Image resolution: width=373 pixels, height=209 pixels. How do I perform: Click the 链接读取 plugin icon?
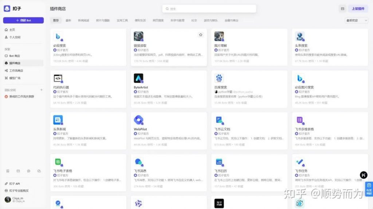coord(138,36)
